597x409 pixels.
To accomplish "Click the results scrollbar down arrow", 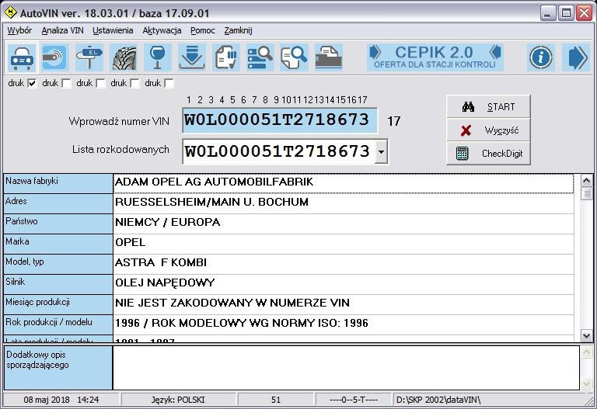I will [586, 335].
